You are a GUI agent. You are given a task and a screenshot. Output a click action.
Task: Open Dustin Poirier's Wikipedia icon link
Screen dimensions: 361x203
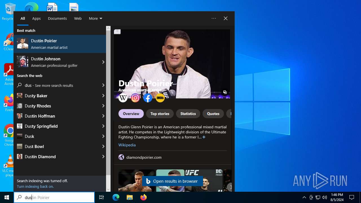click(x=123, y=98)
